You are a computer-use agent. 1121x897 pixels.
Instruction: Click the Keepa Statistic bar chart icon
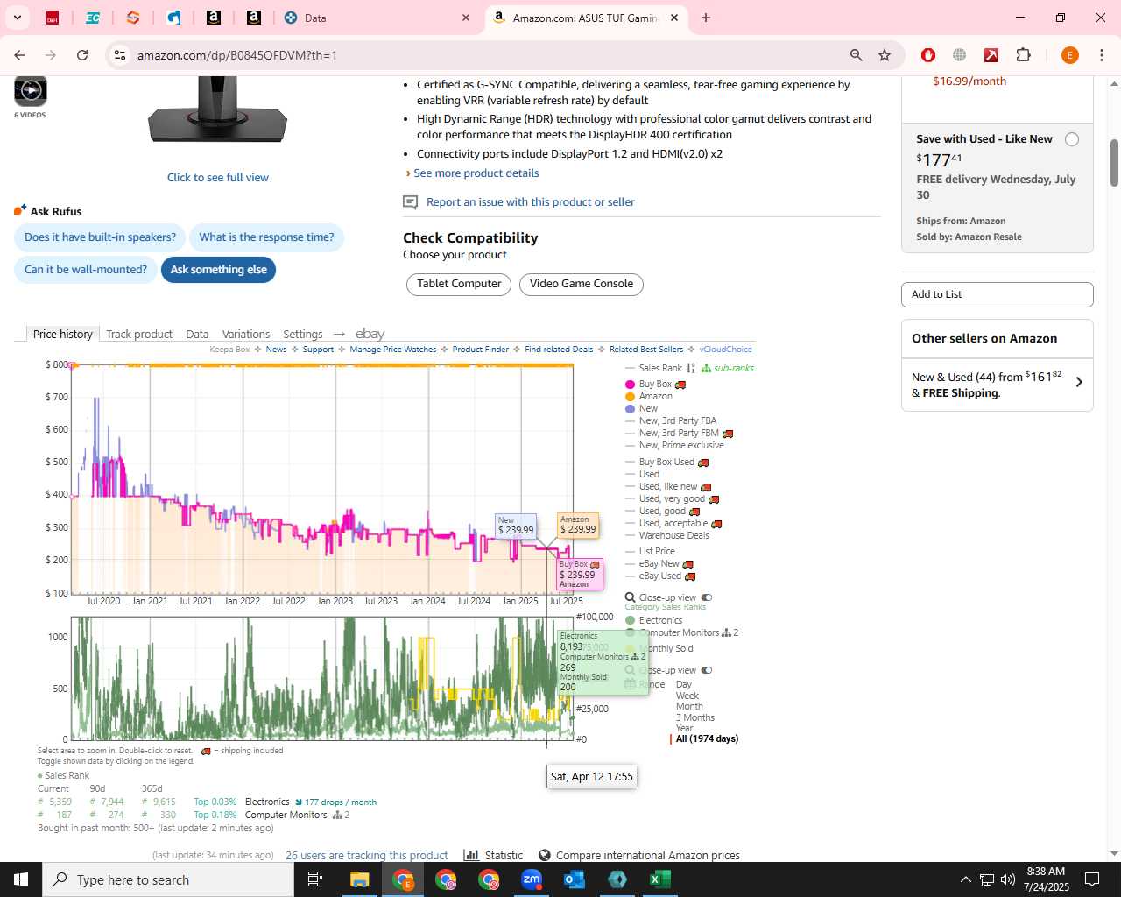[471, 855]
